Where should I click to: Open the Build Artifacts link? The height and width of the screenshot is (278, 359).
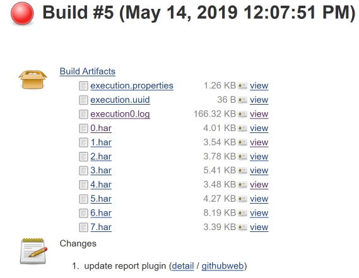point(88,71)
